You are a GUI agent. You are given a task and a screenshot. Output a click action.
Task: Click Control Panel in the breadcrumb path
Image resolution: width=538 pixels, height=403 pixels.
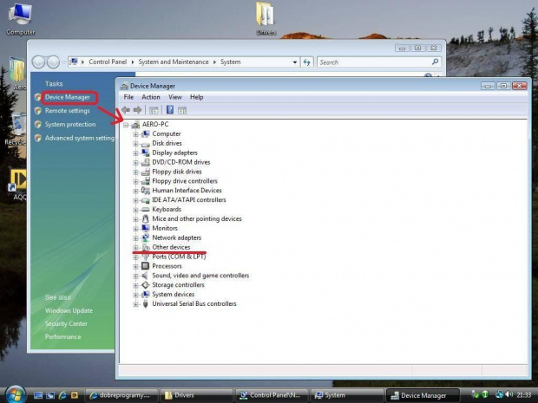108,62
